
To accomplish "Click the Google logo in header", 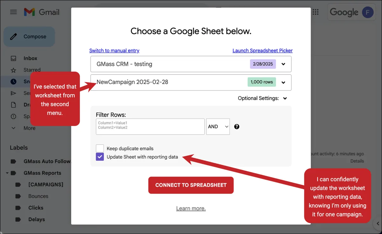I will [344, 12].
